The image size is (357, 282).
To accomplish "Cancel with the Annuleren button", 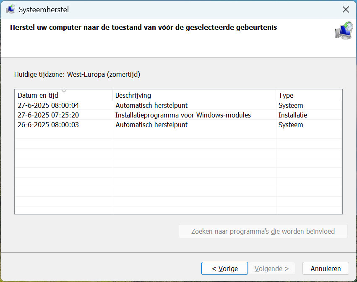I will pyautogui.click(x=326, y=269).
